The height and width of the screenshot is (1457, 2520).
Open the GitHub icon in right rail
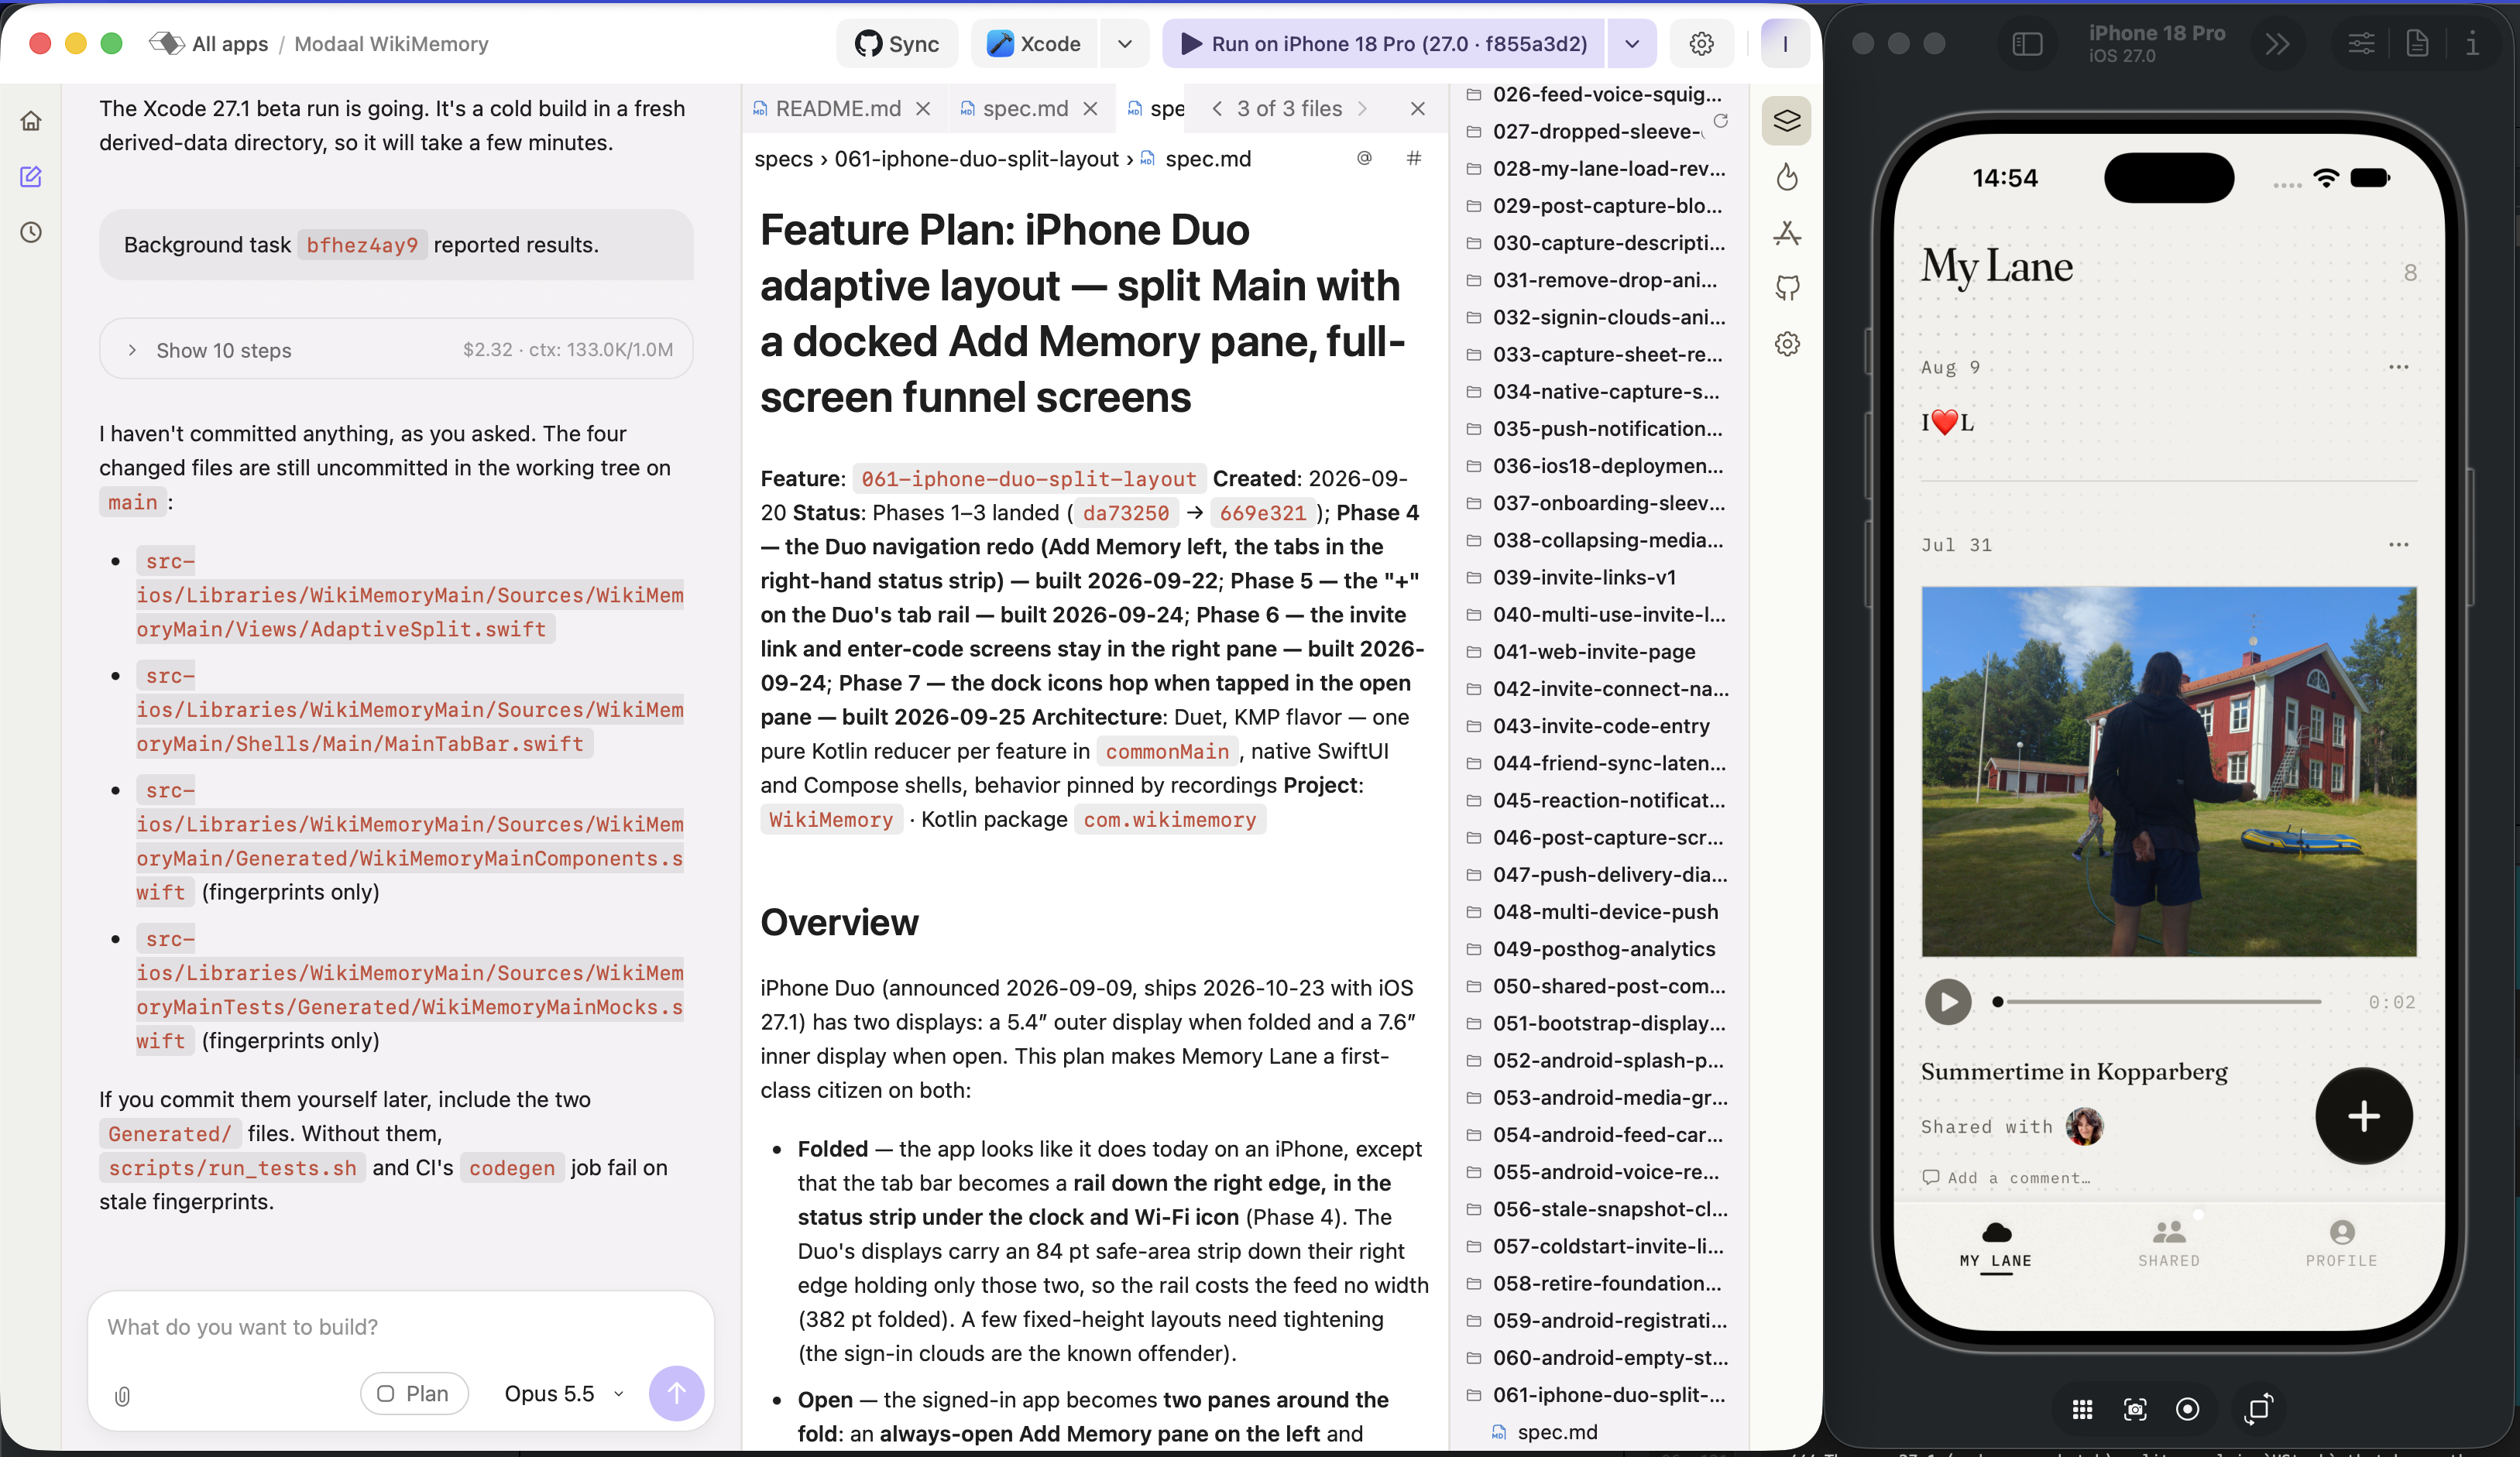[1787, 288]
